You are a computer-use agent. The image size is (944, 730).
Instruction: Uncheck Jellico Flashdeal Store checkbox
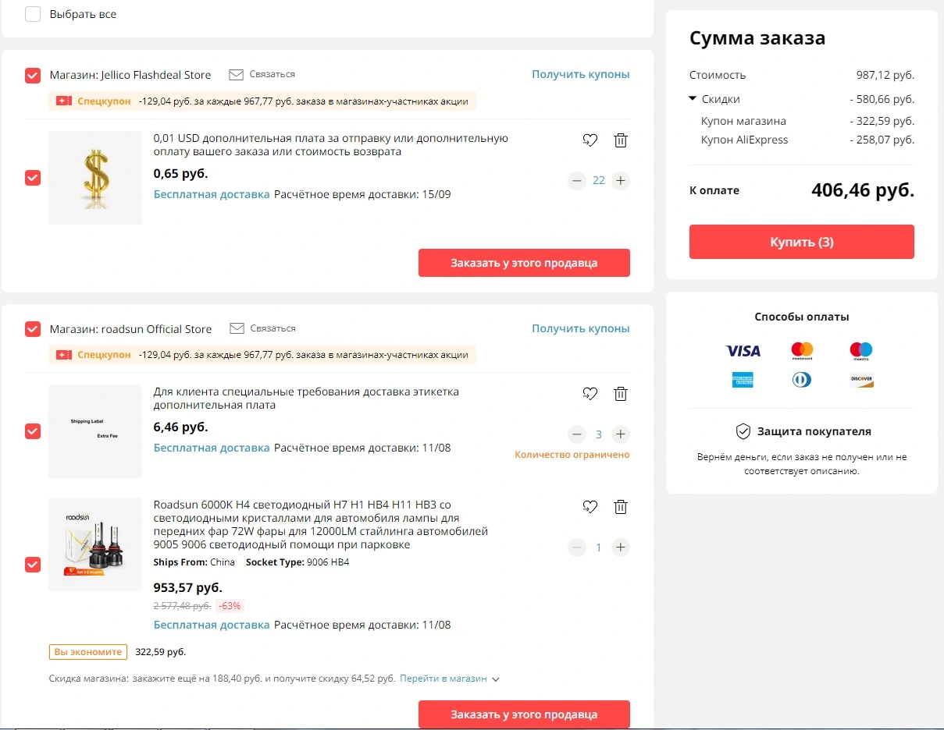coord(33,76)
